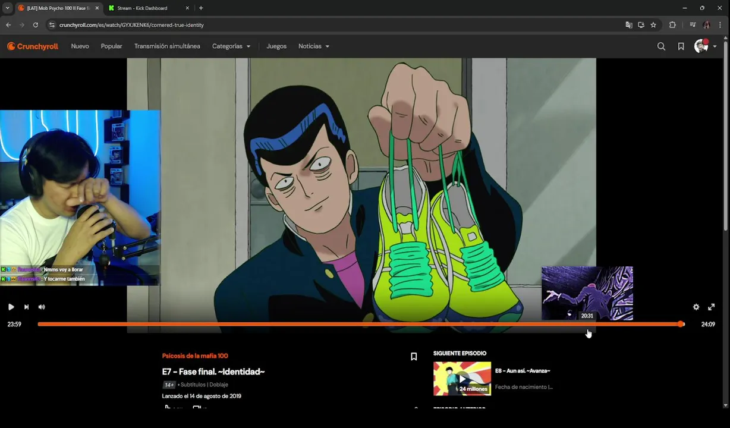This screenshot has width=730, height=428.
Task: Switch to the Stream - Kick Dashboard tab
Action: (x=143, y=8)
